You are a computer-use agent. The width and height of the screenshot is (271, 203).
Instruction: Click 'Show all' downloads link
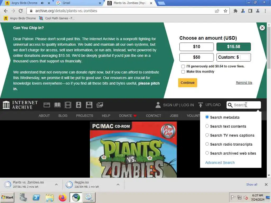(252, 184)
